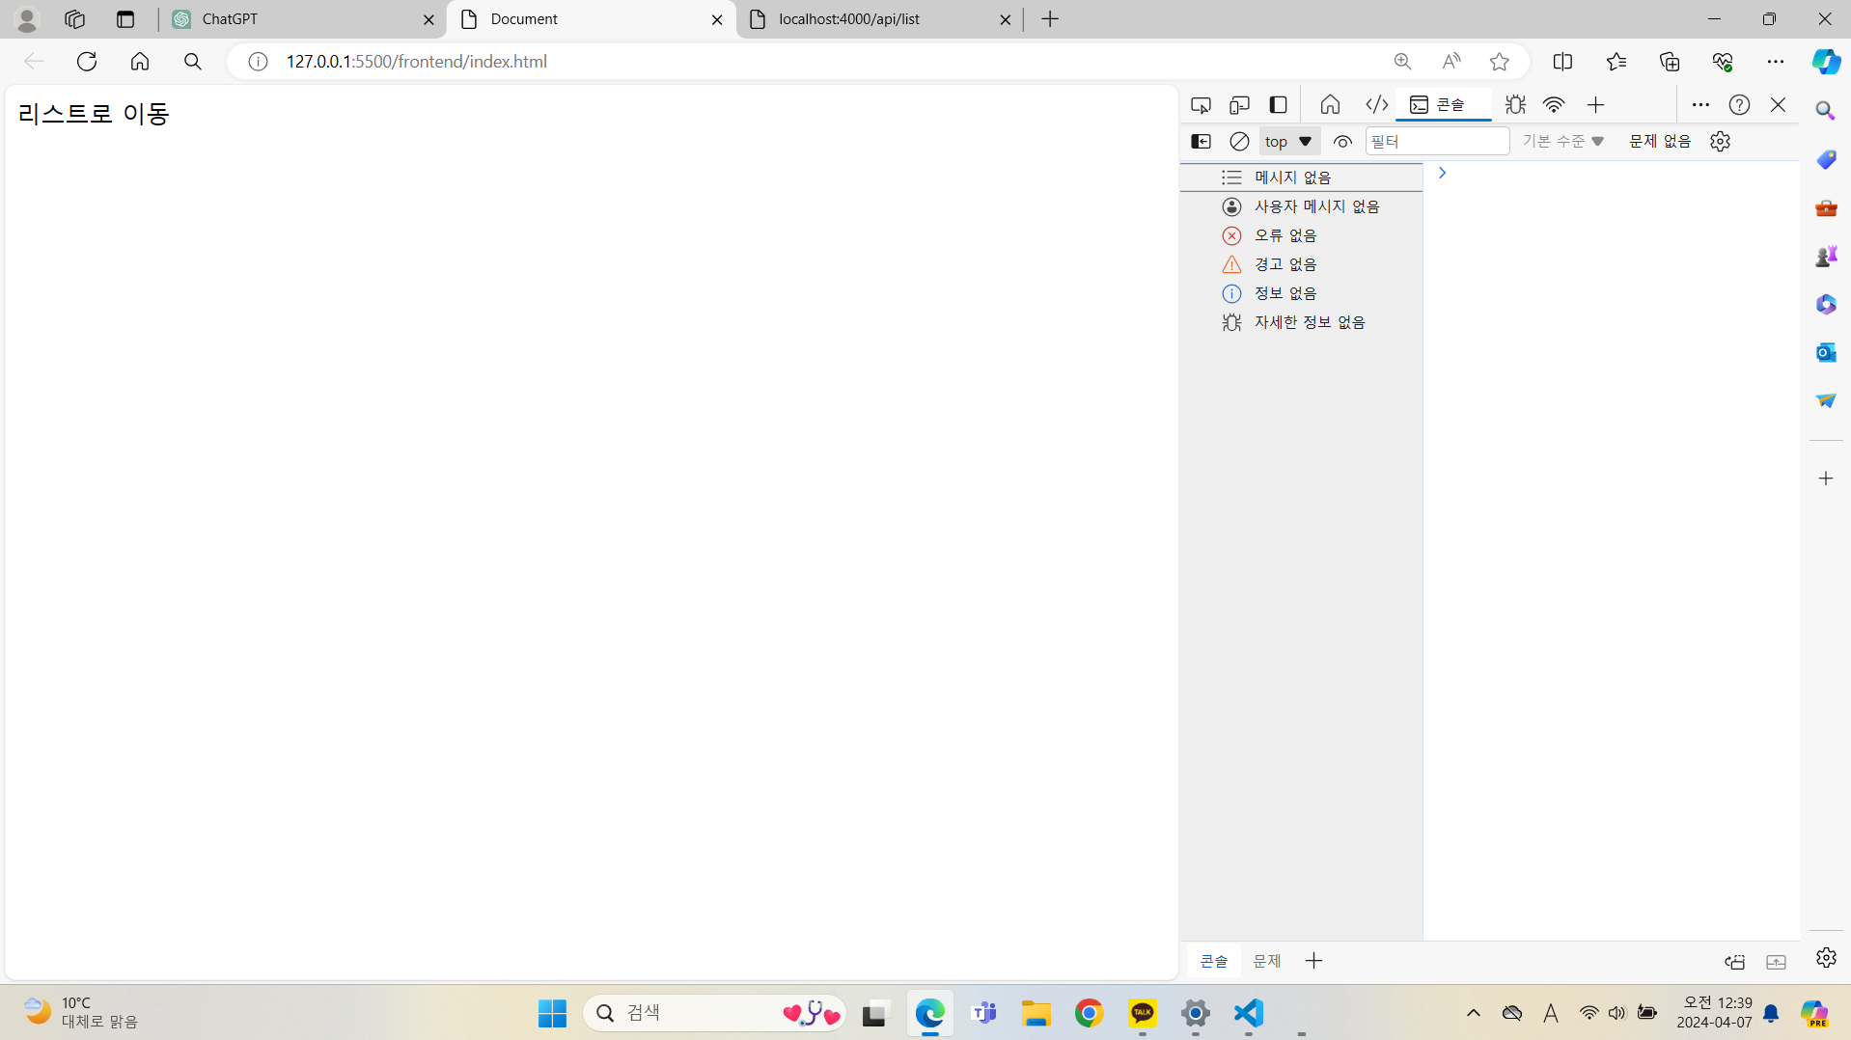Open sidebar search

point(1826,111)
